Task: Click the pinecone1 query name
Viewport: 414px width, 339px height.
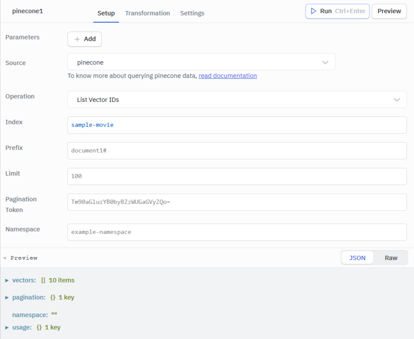Action: (x=27, y=11)
